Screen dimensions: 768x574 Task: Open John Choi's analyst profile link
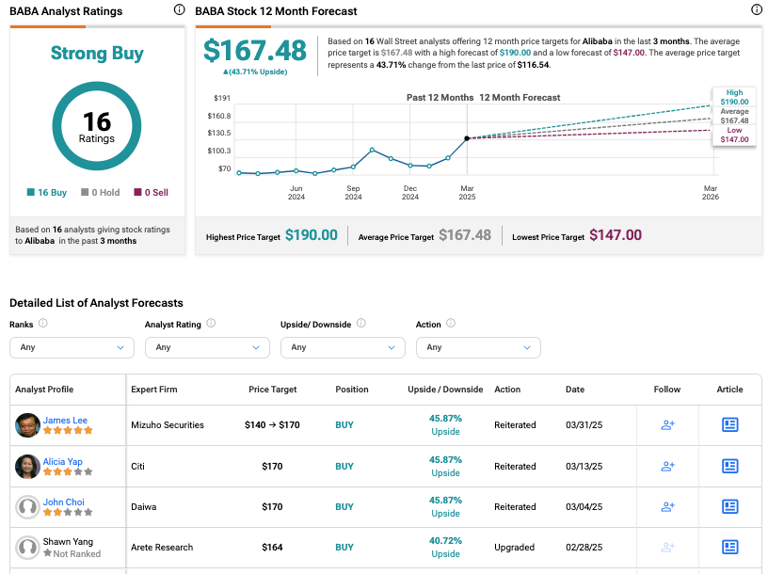tap(64, 502)
